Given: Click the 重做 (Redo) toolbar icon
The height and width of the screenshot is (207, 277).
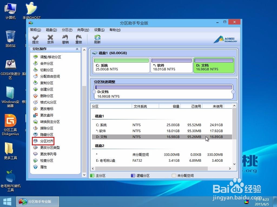Looking at the screenshot, I should click(79, 39).
